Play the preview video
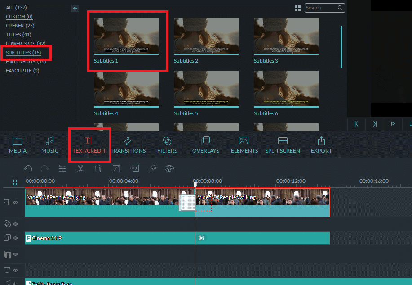412x285 pixels. pyautogui.click(x=393, y=123)
